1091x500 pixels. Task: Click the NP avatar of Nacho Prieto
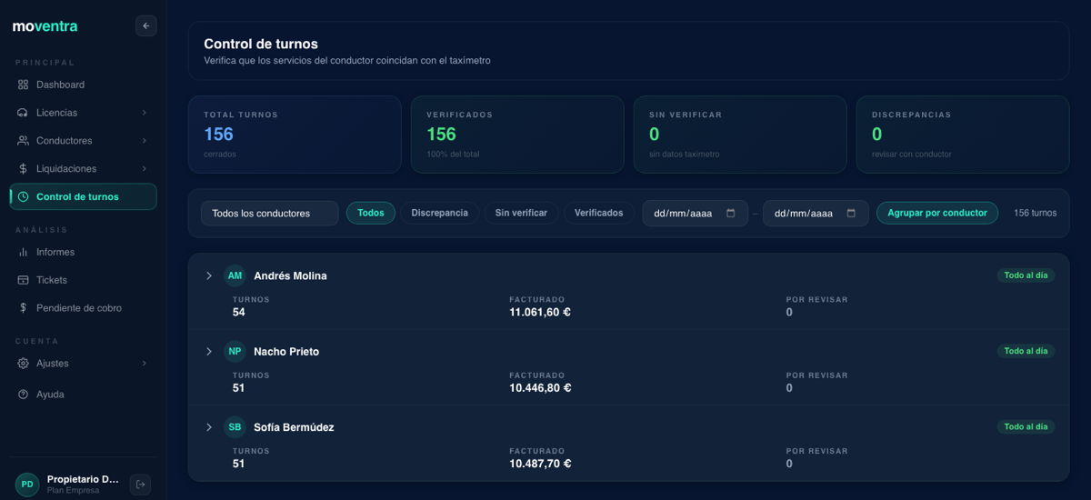235,351
